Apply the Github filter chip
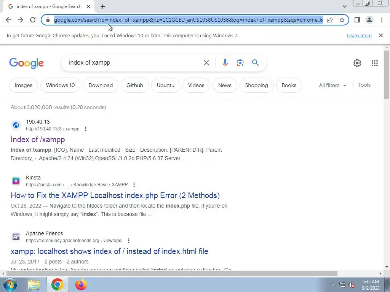 pos(135,85)
